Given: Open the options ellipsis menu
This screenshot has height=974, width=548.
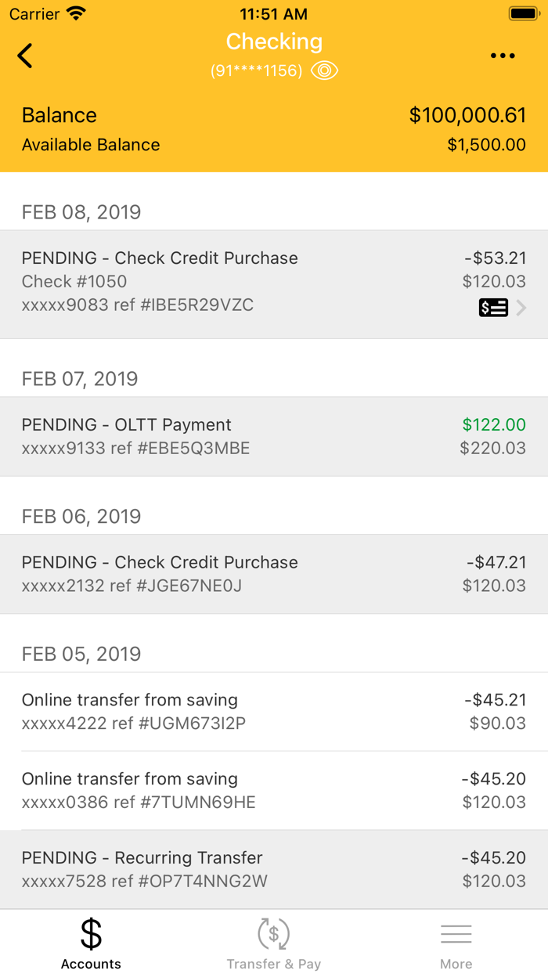Looking at the screenshot, I should click(x=503, y=55).
